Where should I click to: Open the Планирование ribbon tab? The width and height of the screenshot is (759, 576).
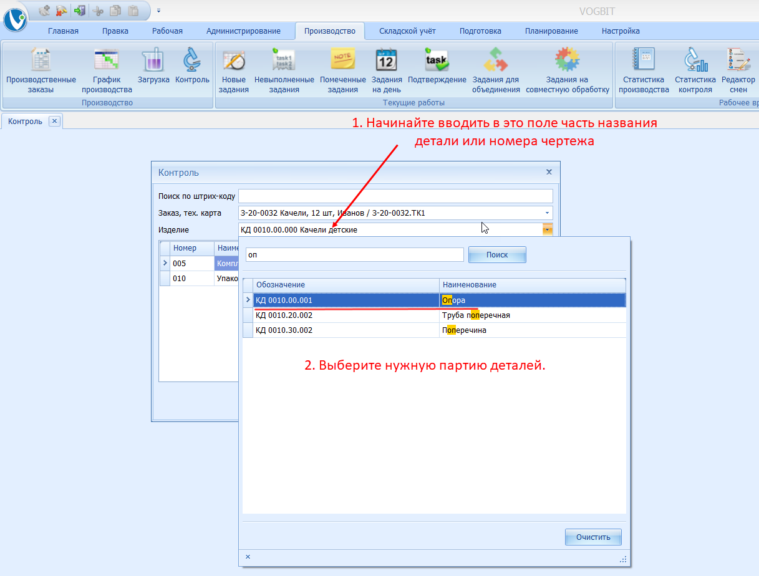point(551,31)
